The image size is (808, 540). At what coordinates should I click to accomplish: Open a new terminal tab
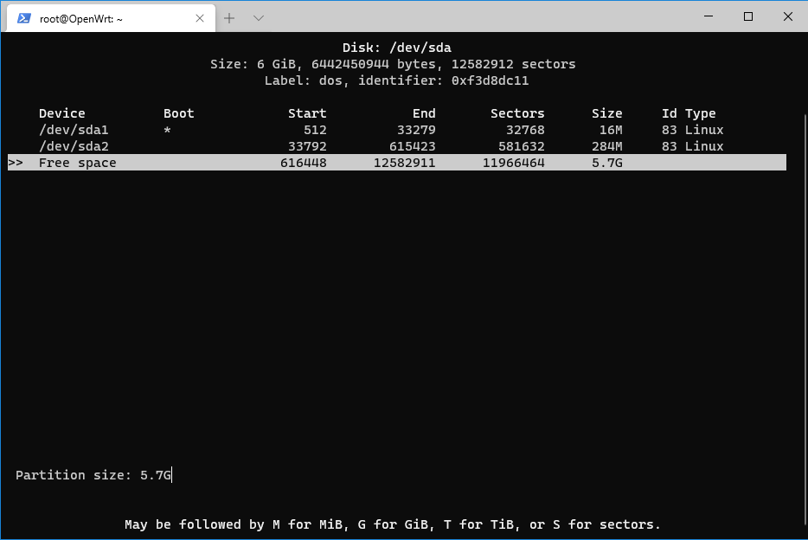tap(229, 18)
